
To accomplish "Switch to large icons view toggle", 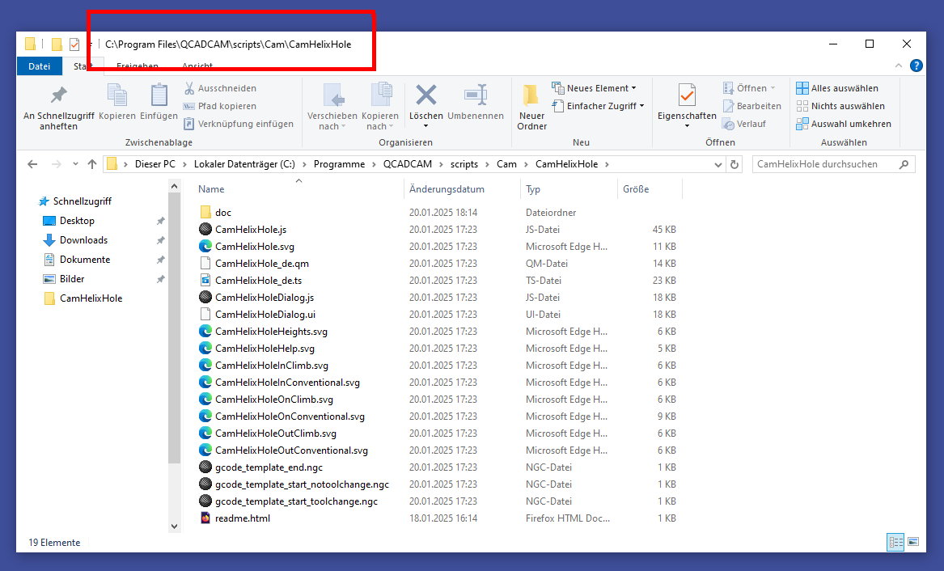I will click(913, 542).
